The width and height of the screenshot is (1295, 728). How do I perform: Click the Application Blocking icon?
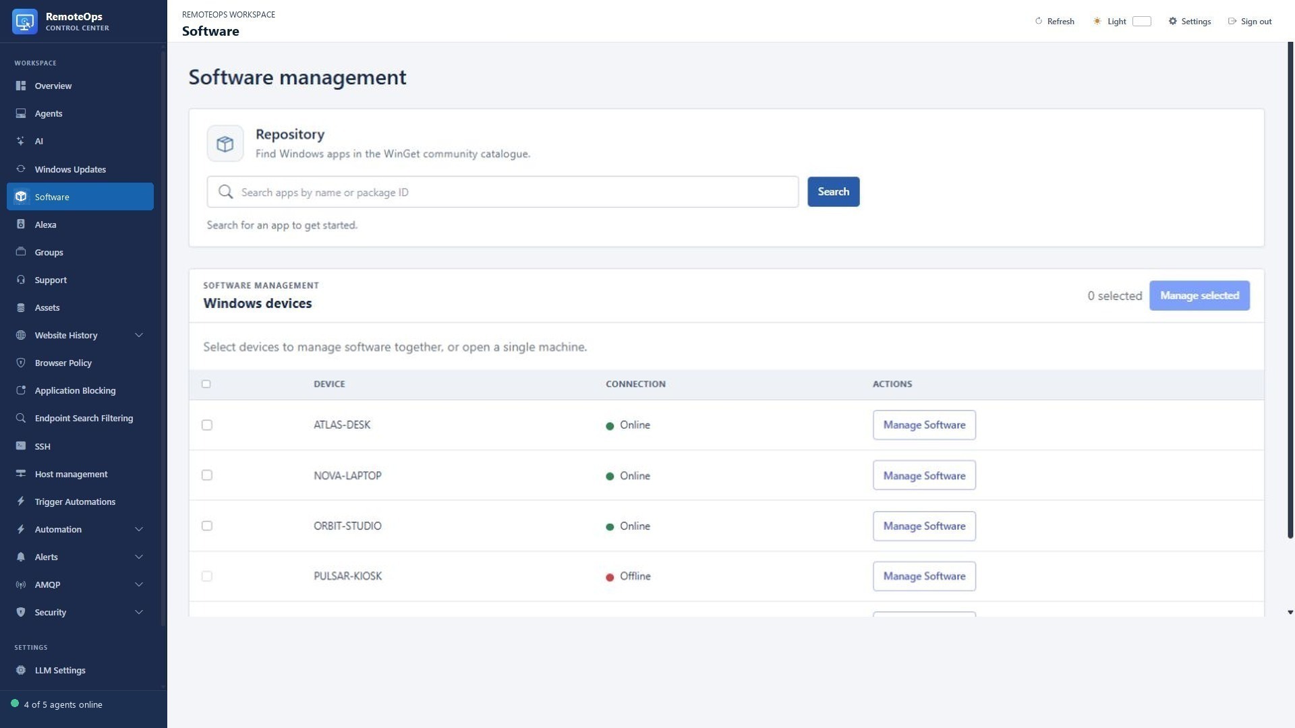tap(21, 390)
